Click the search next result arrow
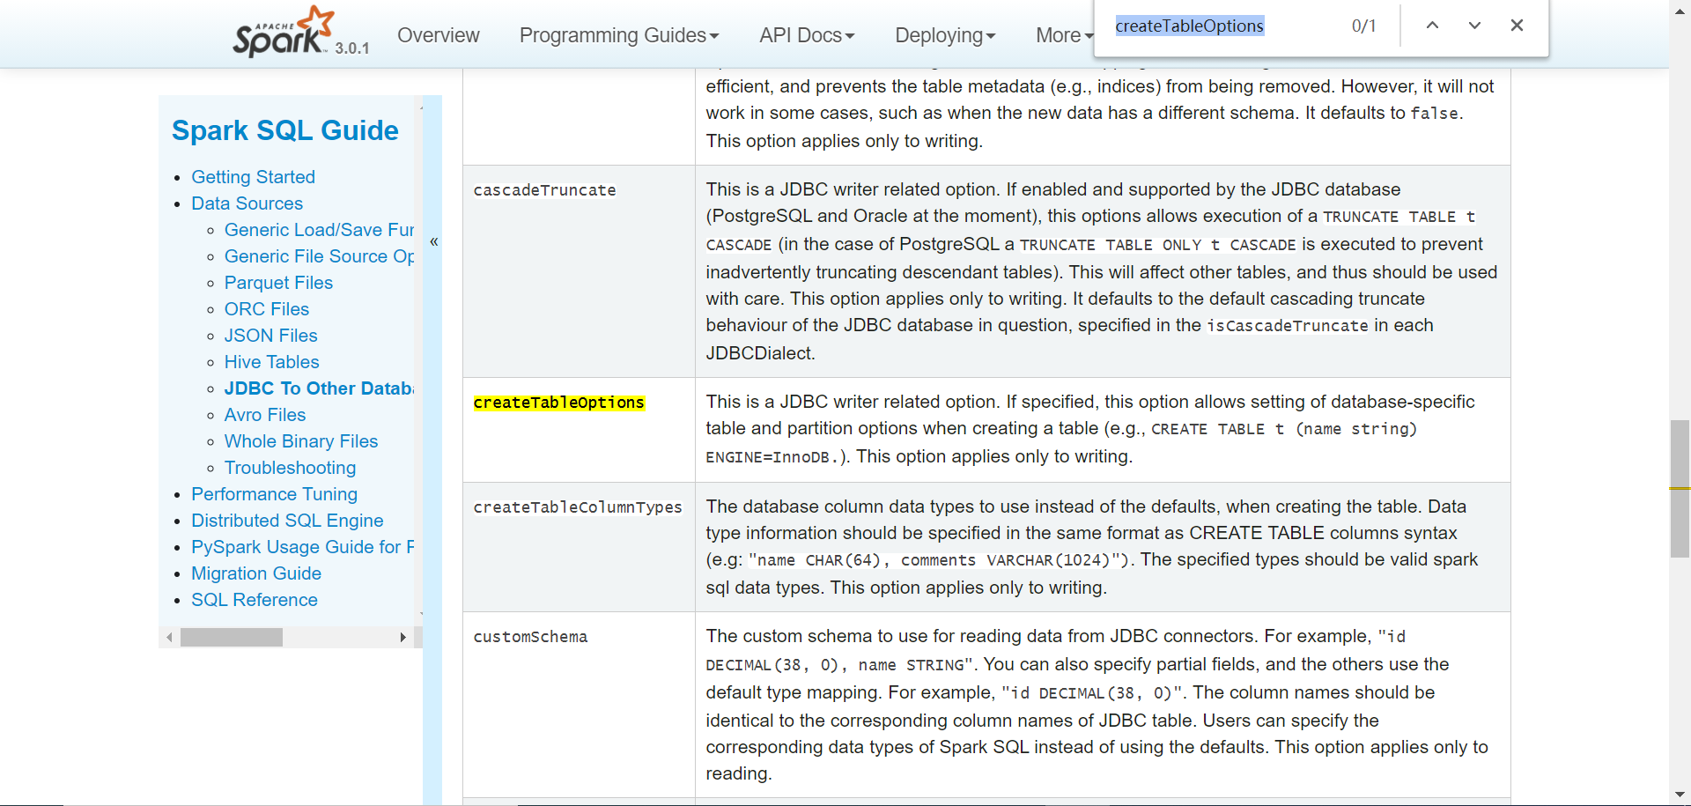 tap(1473, 26)
